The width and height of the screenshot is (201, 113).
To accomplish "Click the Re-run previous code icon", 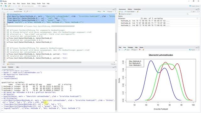I will click(104, 12).
